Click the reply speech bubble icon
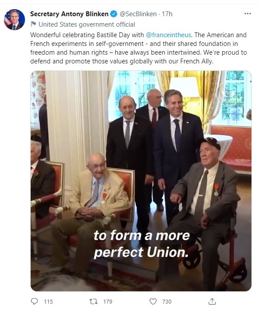Screen dimensions: 258x311 34,301
